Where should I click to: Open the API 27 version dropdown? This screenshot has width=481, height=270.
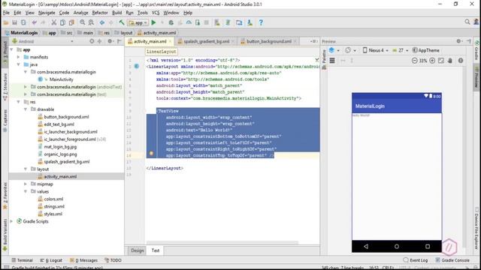coord(401,50)
